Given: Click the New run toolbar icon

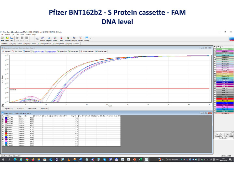Looking at the screenshot, I should click(x=3, y=39).
